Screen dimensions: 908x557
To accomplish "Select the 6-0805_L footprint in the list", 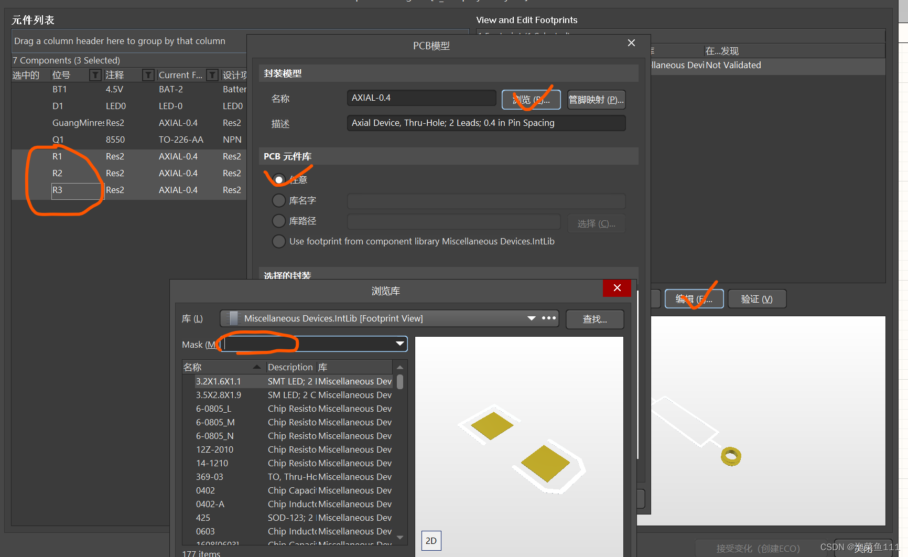I will pyautogui.click(x=214, y=408).
